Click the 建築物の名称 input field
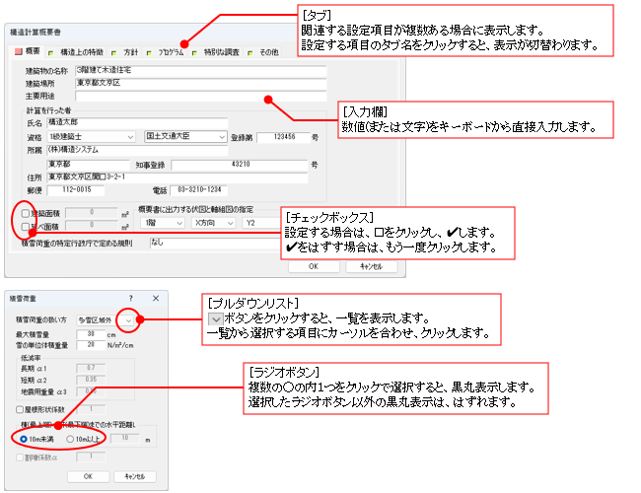This screenshot has width=641, height=493. coord(201,71)
